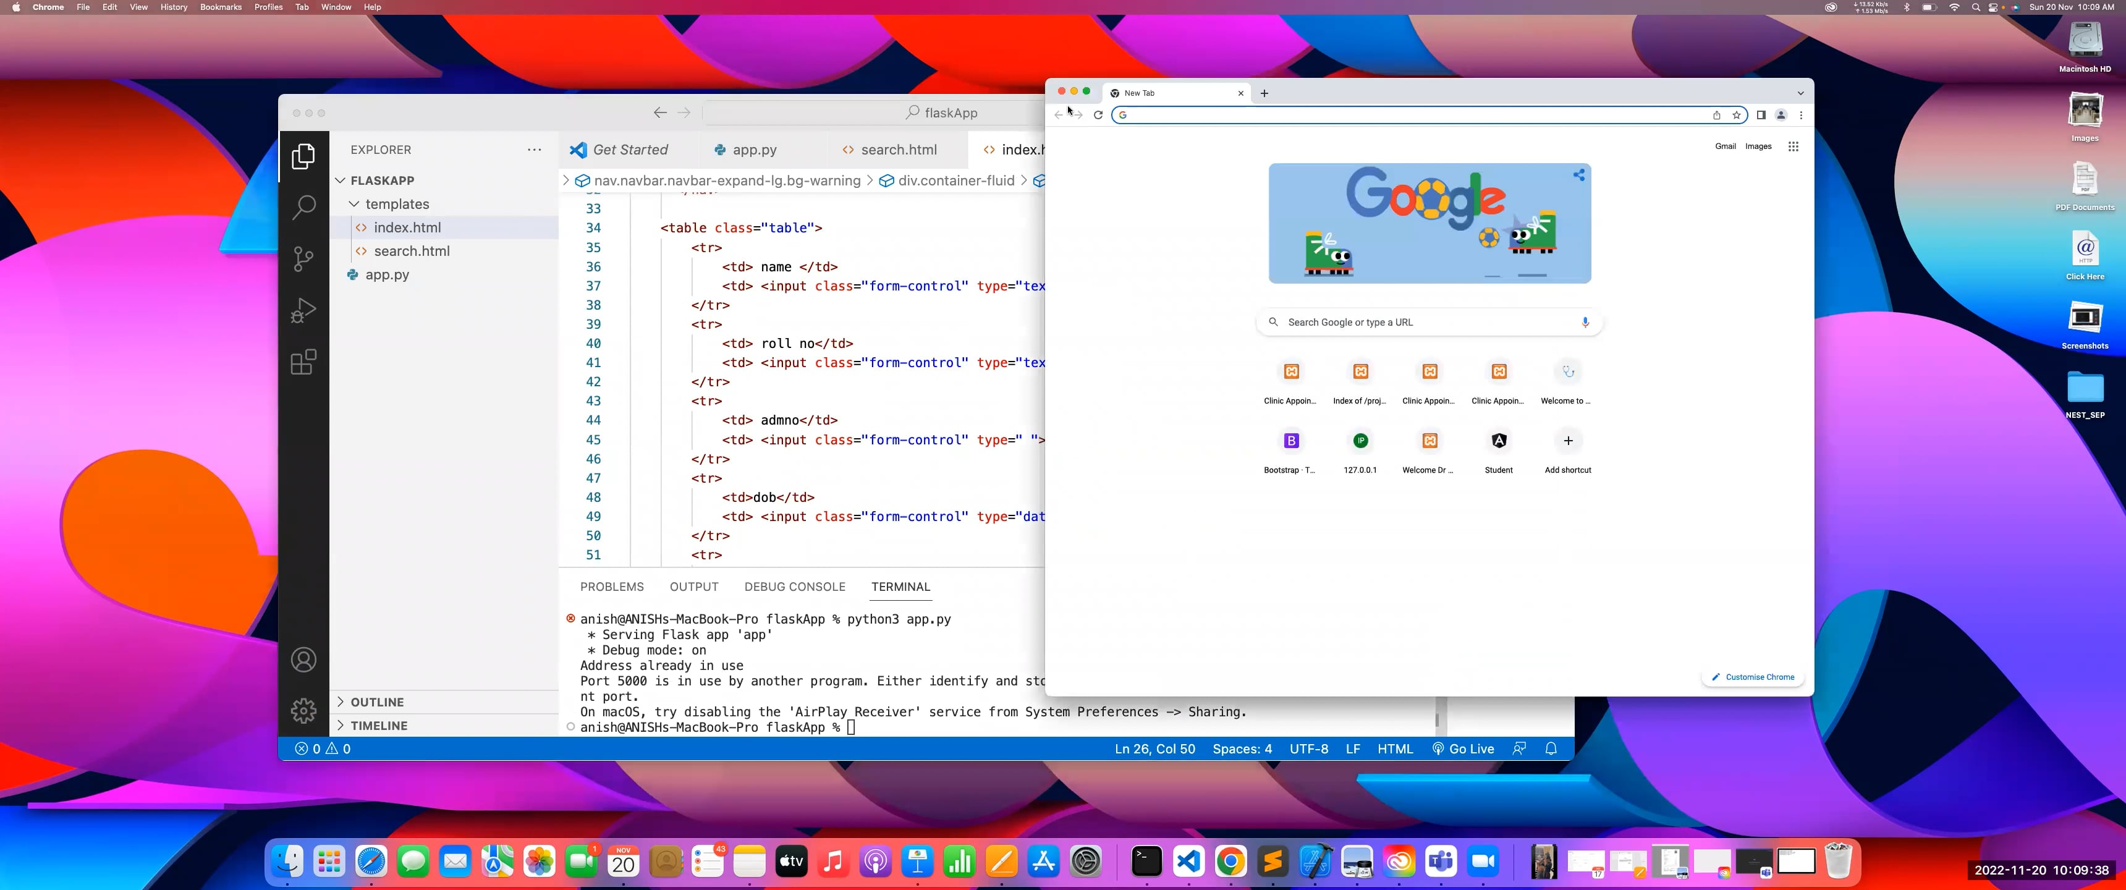Image resolution: width=2126 pixels, height=890 pixels.
Task: Toggle Chrome side panel icon
Action: click(x=1761, y=115)
